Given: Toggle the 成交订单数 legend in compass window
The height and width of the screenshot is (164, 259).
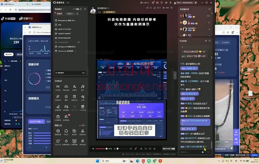Looking at the screenshot, I should (33, 41).
